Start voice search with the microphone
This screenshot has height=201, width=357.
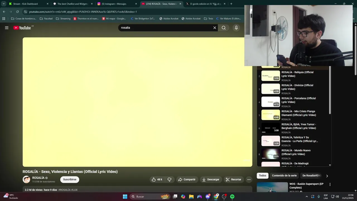tap(236, 28)
